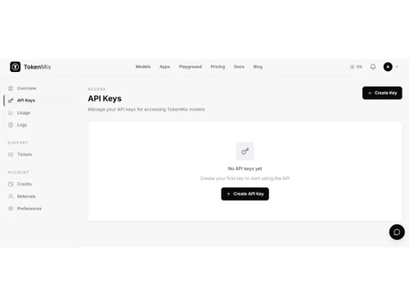
Task: Open Preferences in the sidebar
Action: click(x=29, y=209)
